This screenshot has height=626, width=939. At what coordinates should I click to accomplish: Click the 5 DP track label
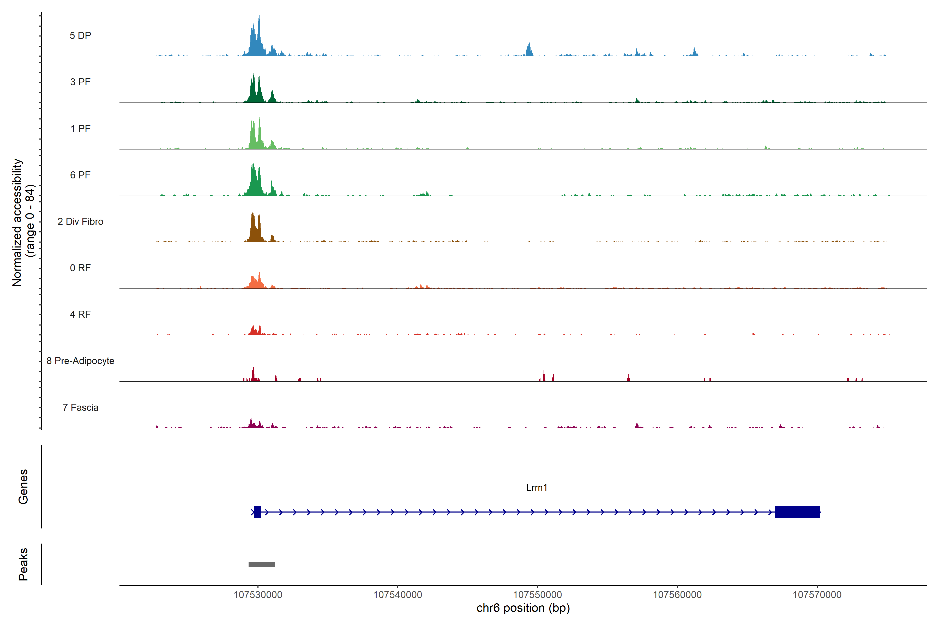[80, 35]
